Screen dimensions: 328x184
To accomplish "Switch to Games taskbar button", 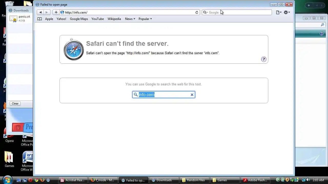I will (x=224, y=180).
